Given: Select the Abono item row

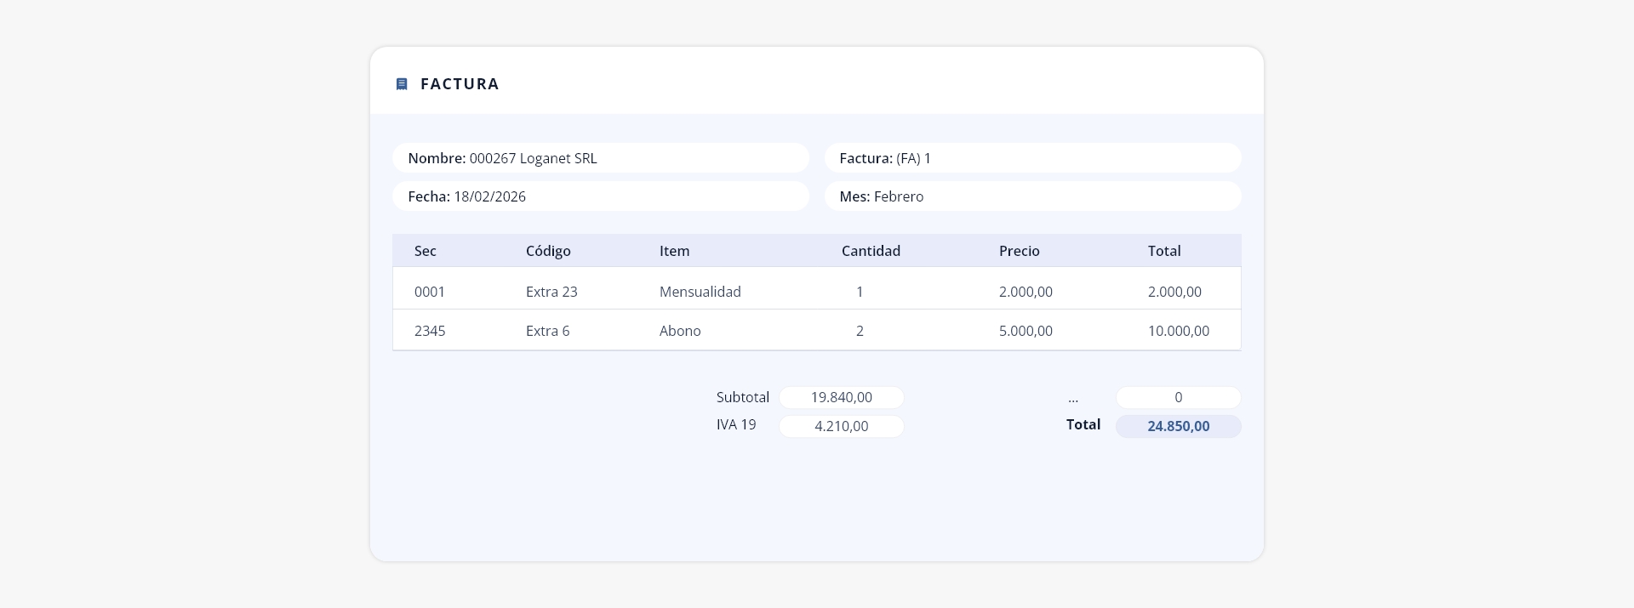Looking at the screenshot, I should 817,330.
